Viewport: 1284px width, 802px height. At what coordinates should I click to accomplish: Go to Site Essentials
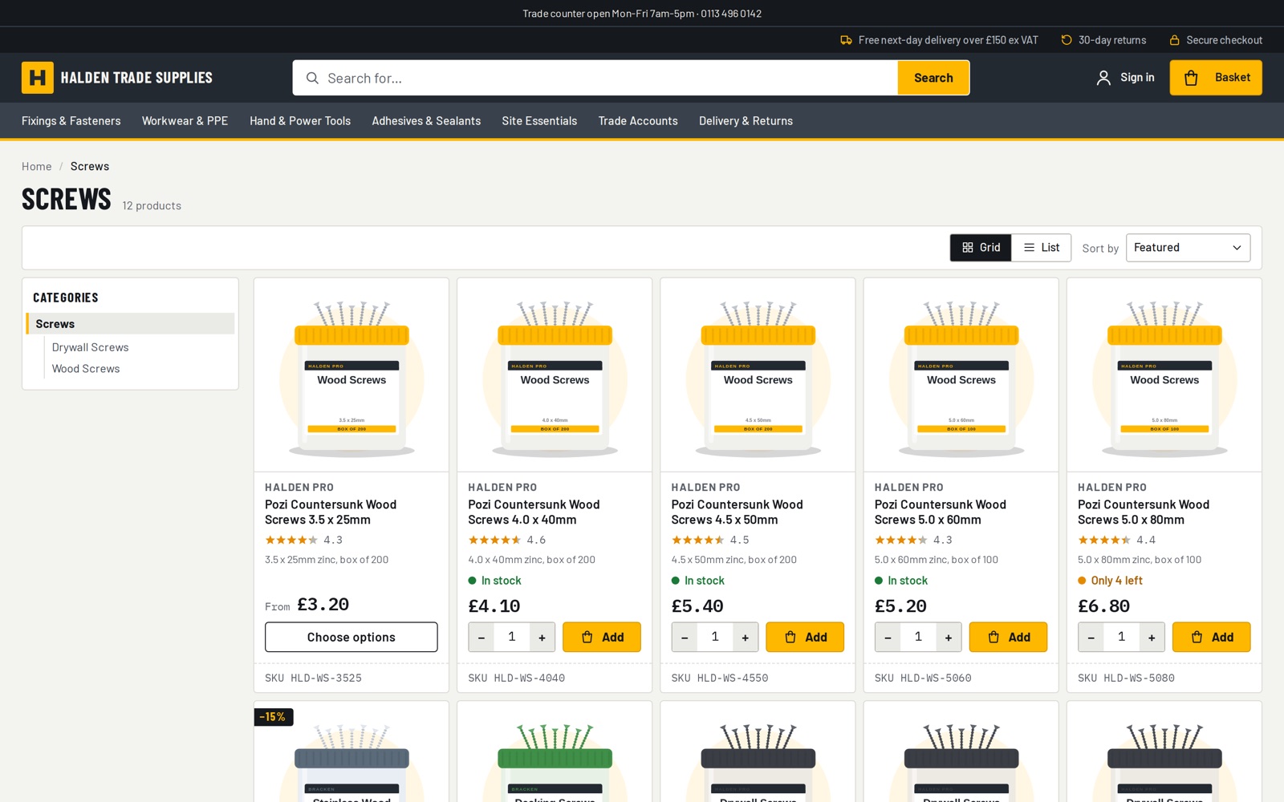(539, 121)
